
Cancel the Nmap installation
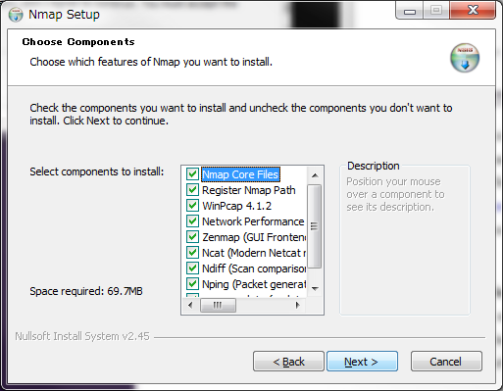point(446,362)
